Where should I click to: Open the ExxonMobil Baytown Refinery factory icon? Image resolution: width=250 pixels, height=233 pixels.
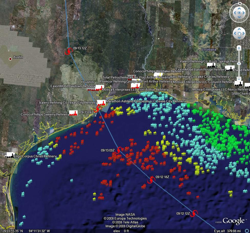(99, 88)
